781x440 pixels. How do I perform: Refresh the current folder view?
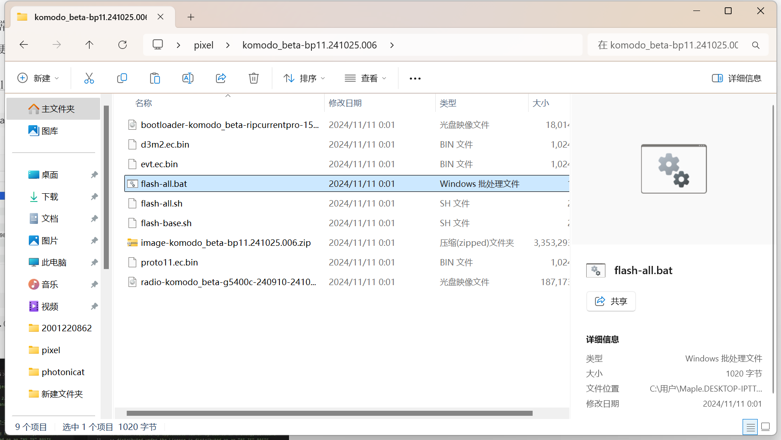pos(122,44)
